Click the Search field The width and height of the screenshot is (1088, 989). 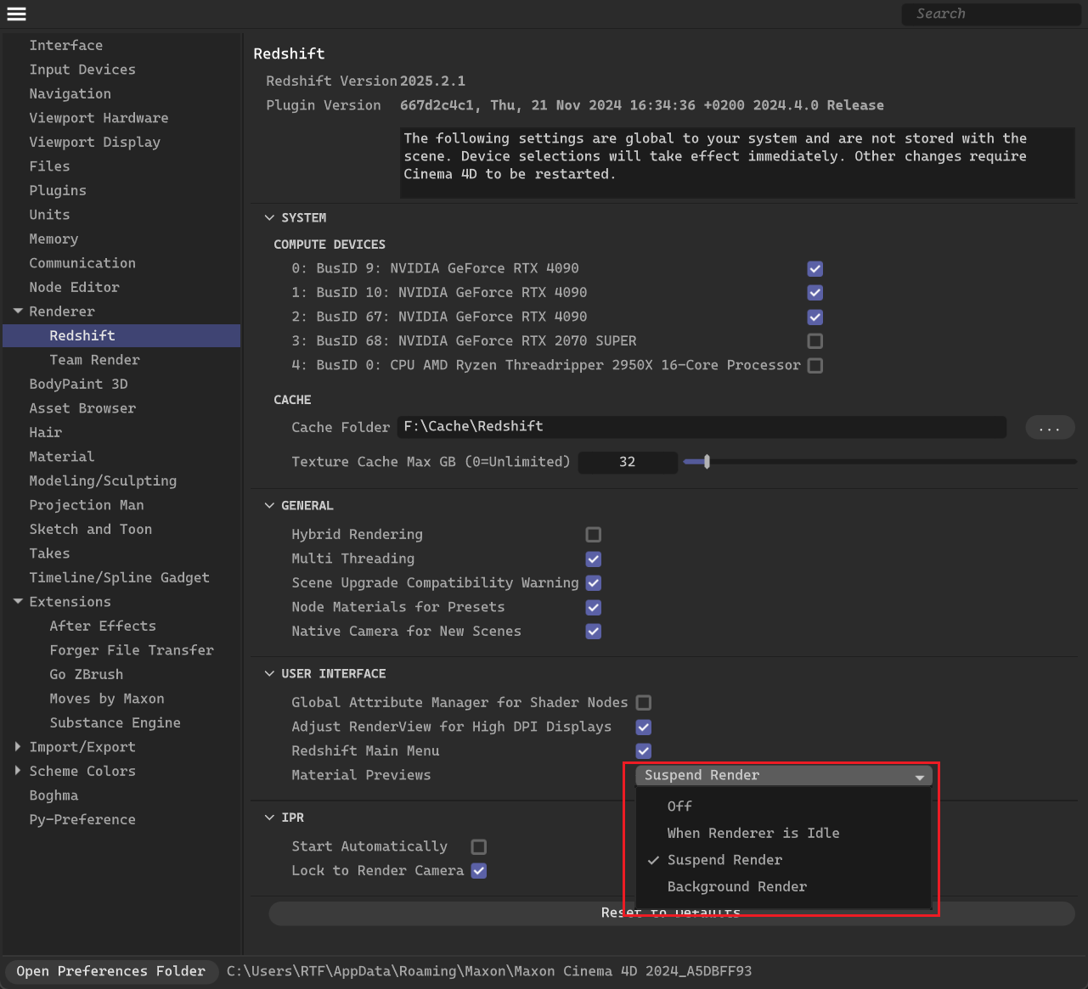[x=991, y=14]
